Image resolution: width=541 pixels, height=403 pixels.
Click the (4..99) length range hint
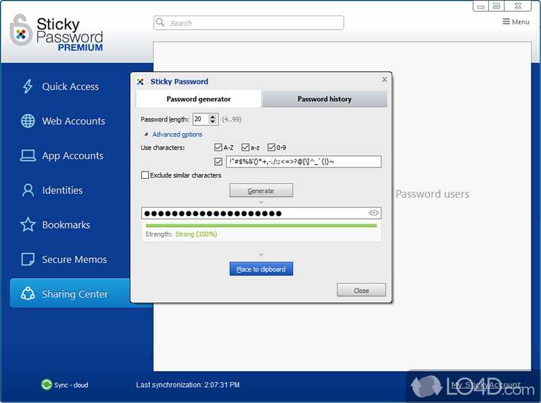click(x=231, y=119)
